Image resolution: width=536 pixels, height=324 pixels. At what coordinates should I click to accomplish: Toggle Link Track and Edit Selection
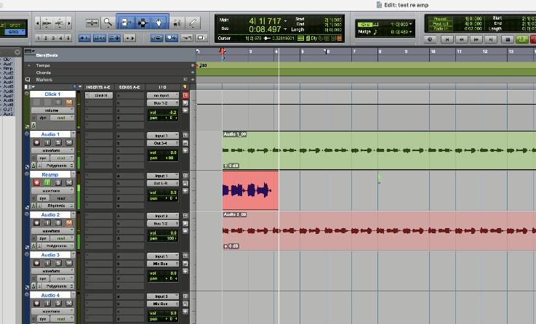click(x=114, y=38)
